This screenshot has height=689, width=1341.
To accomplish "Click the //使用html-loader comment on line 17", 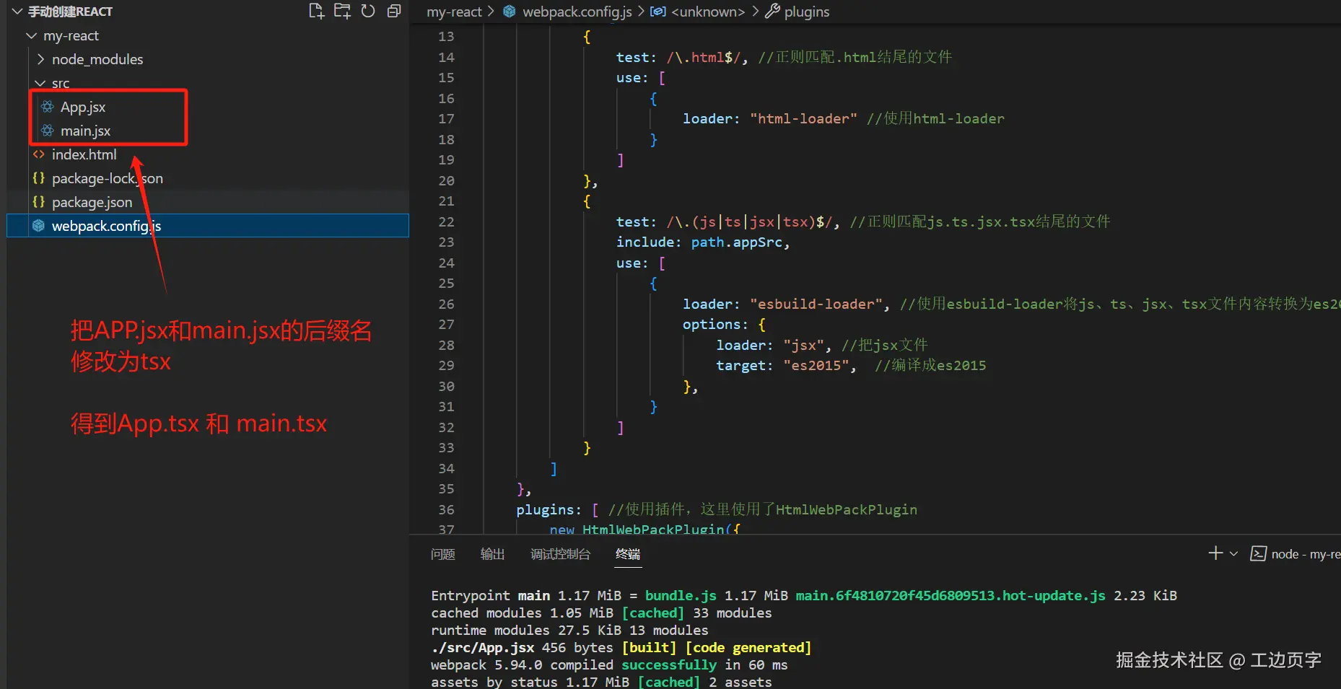I will [x=935, y=118].
